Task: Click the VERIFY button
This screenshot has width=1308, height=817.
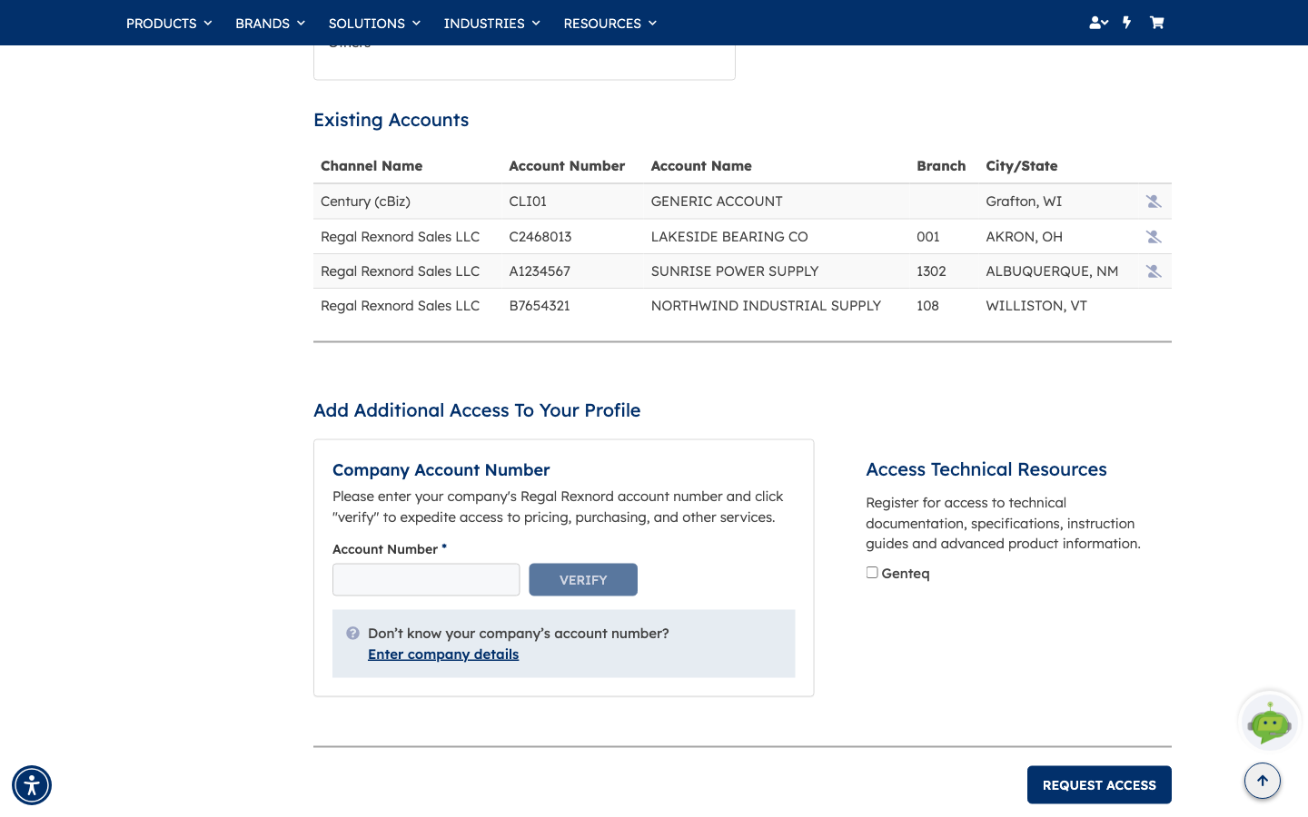Action: (x=583, y=580)
